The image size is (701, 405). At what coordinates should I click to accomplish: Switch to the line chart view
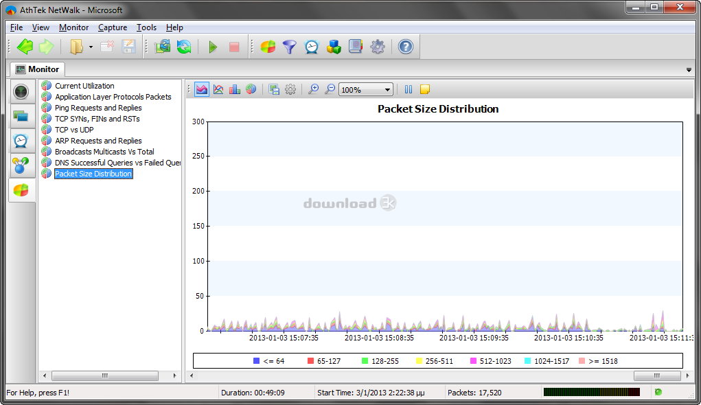point(218,89)
